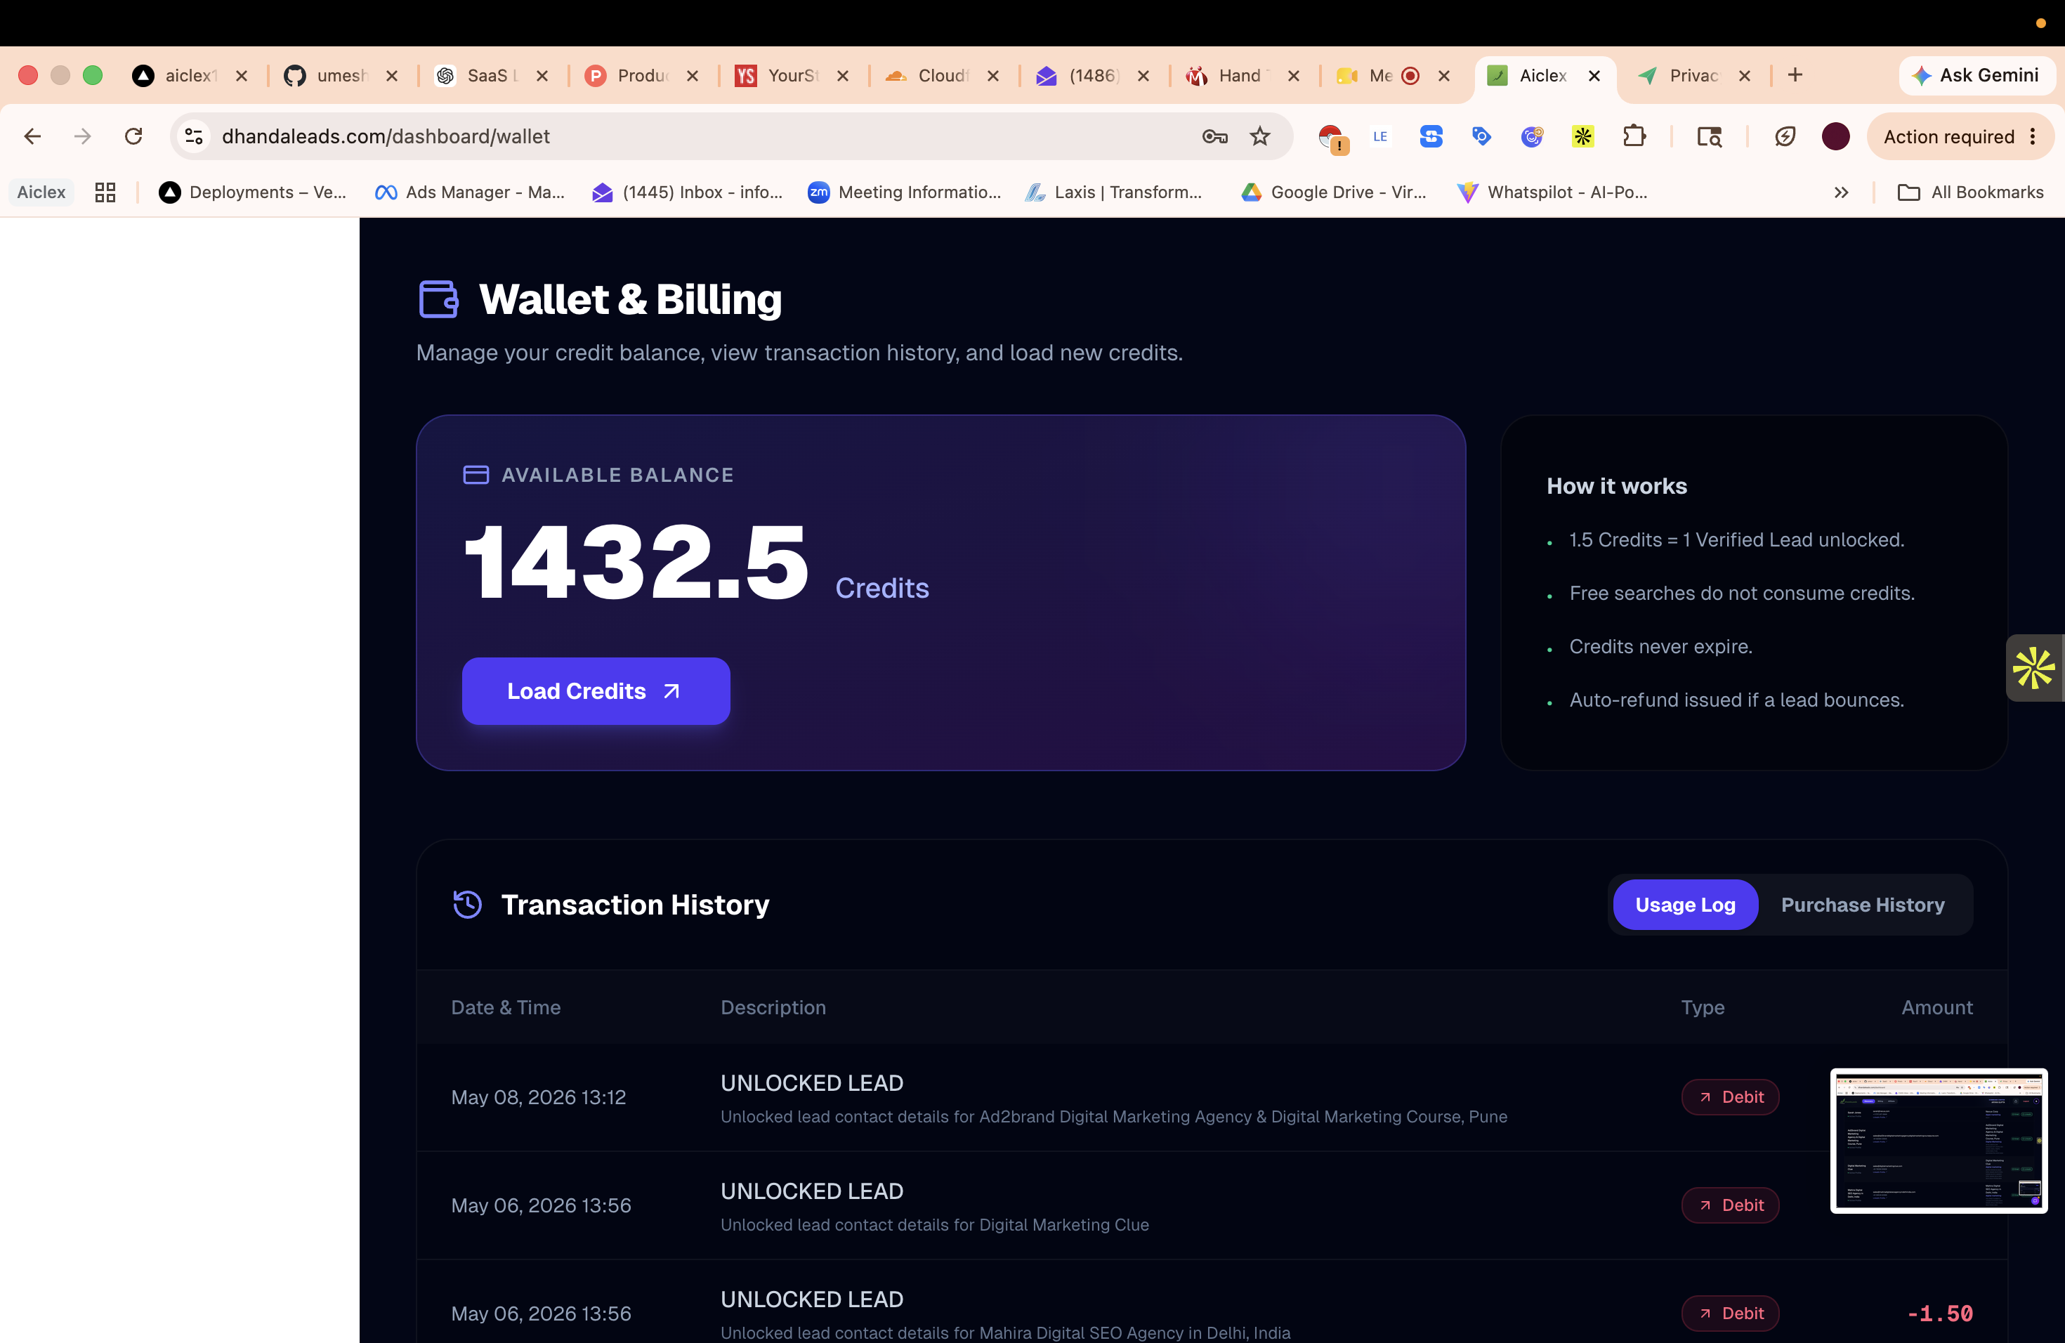The width and height of the screenshot is (2065, 1343).
Task: Open the LE extension icon
Action: [x=1380, y=136]
